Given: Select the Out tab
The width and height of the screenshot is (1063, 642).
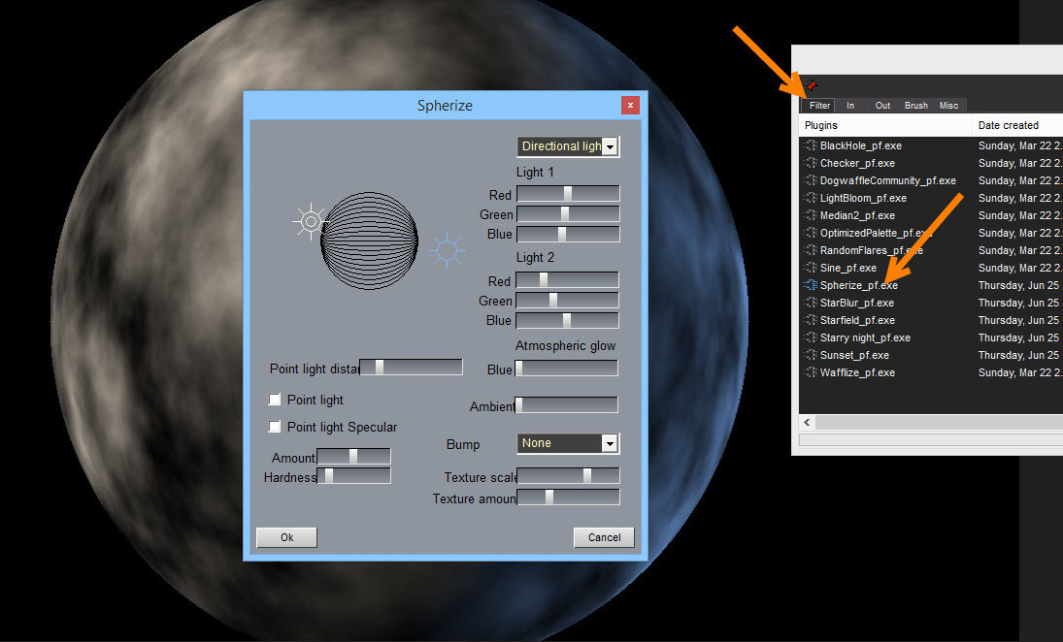Looking at the screenshot, I should [882, 105].
